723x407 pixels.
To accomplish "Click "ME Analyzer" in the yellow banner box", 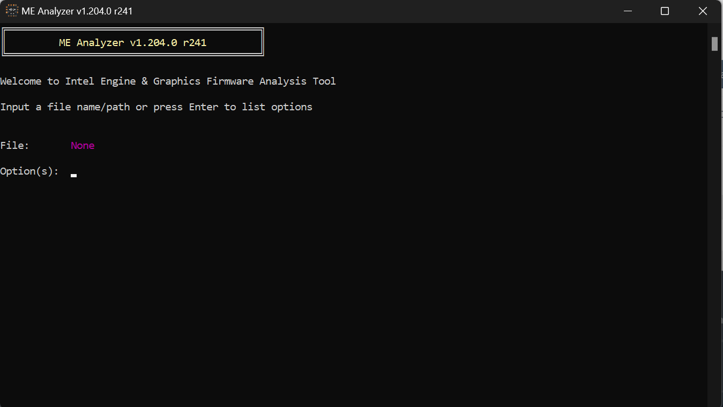I will (91, 43).
